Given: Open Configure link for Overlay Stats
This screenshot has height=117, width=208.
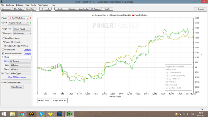Looking at the screenshot, I should click(x=27, y=50).
